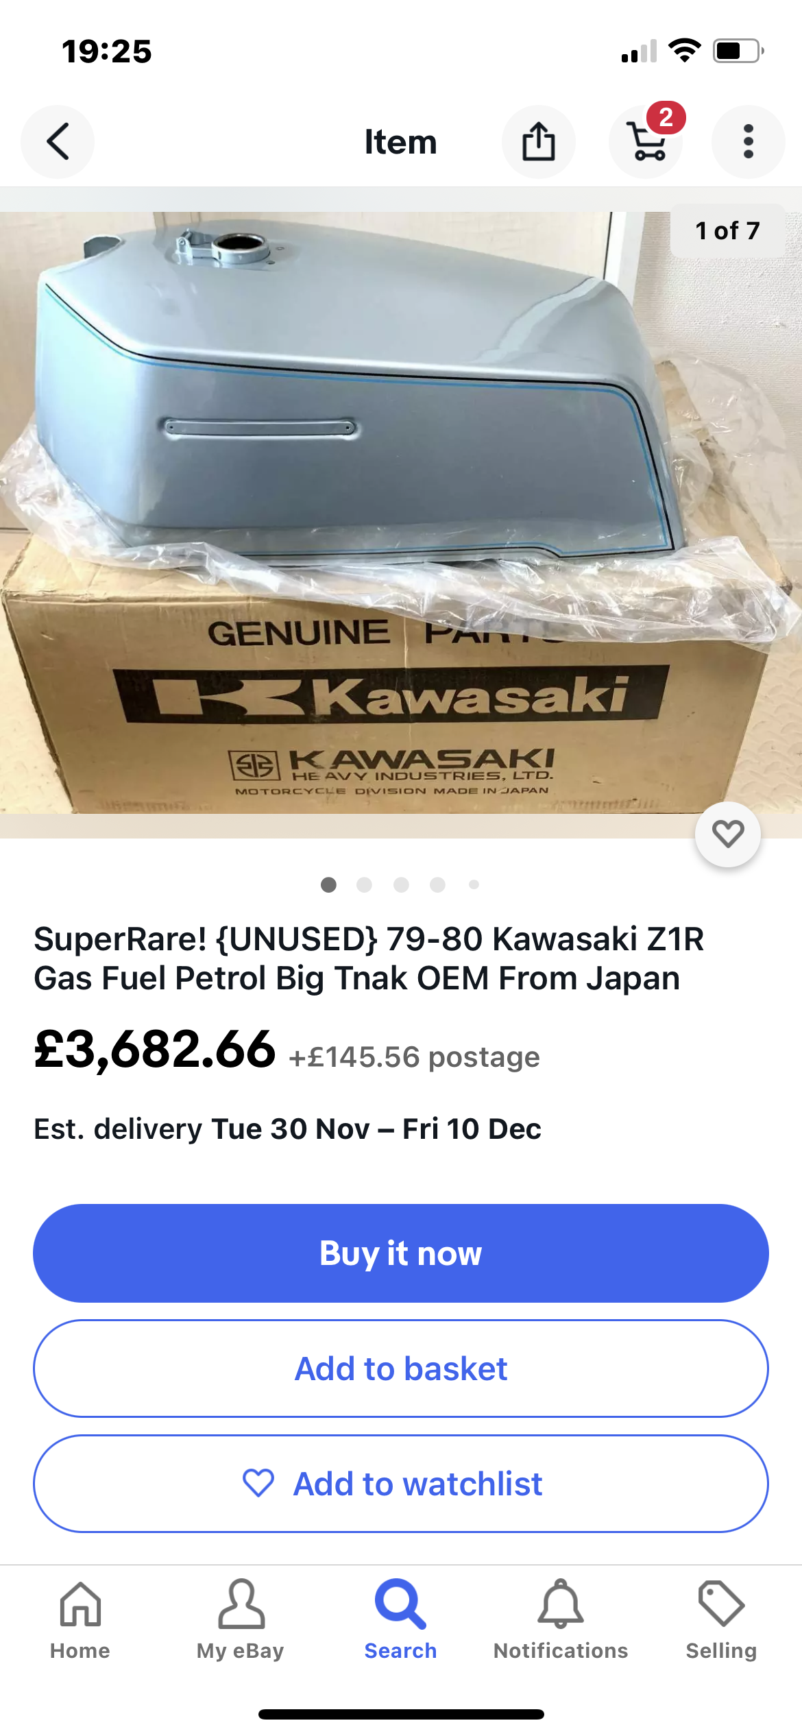Toggle the heart favourite on the photo

click(728, 834)
